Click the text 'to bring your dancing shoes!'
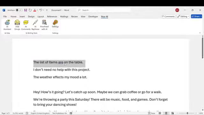Viewport: 204px width, 115px height. point(55,104)
